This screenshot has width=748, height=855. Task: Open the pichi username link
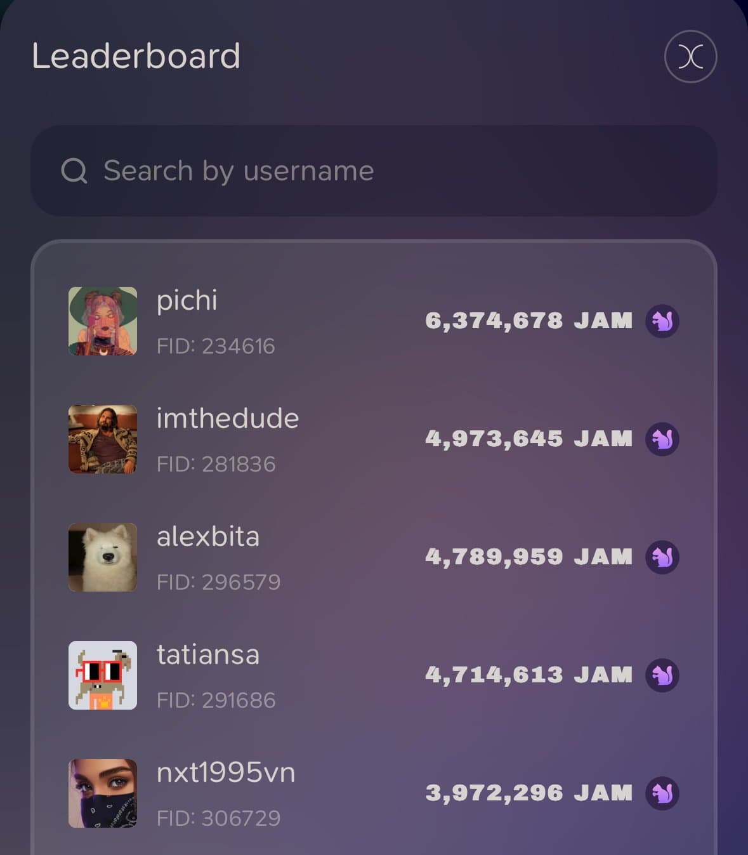187,301
